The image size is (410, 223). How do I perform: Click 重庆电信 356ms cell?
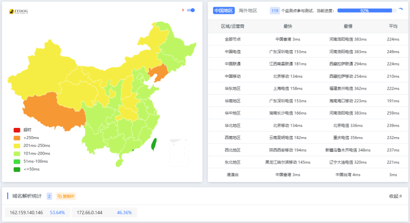(x=348, y=138)
